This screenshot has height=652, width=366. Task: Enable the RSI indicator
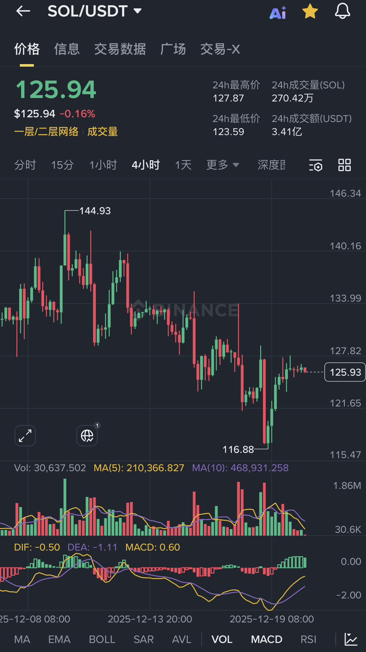pyautogui.click(x=309, y=639)
